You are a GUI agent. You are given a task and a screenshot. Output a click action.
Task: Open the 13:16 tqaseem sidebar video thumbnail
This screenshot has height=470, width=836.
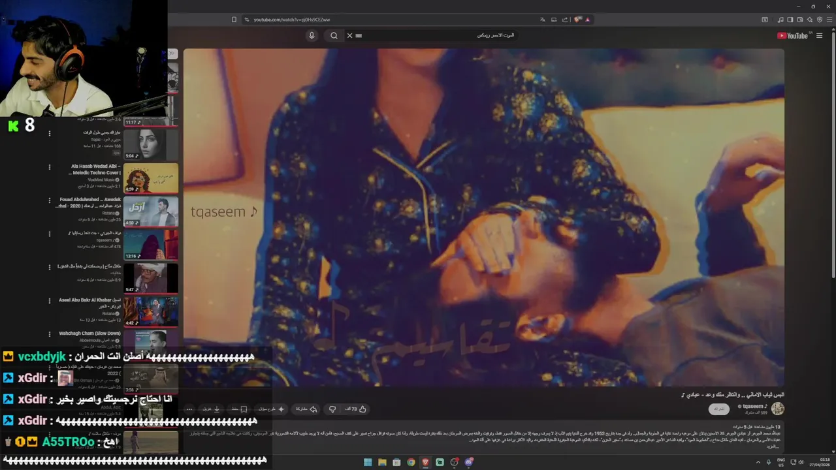[x=151, y=245]
